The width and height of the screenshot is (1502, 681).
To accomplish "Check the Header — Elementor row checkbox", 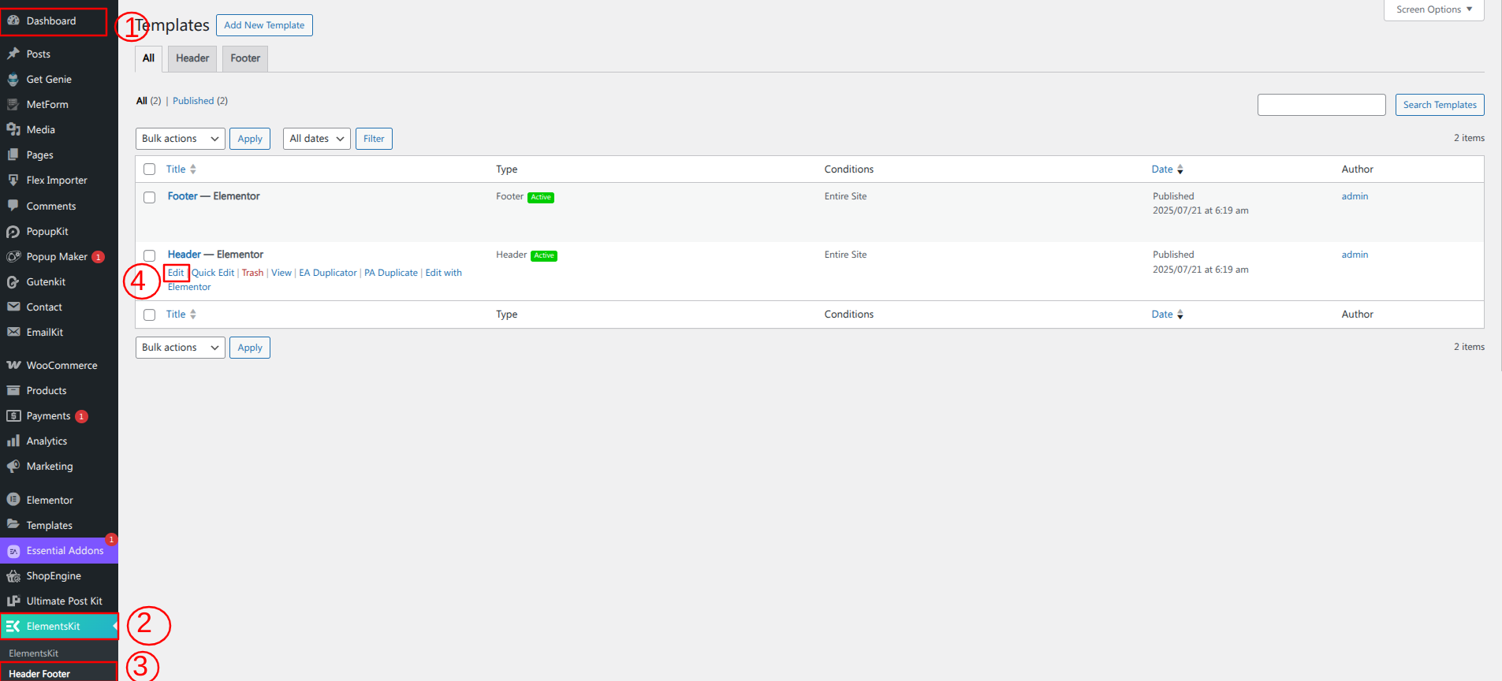I will (149, 255).
